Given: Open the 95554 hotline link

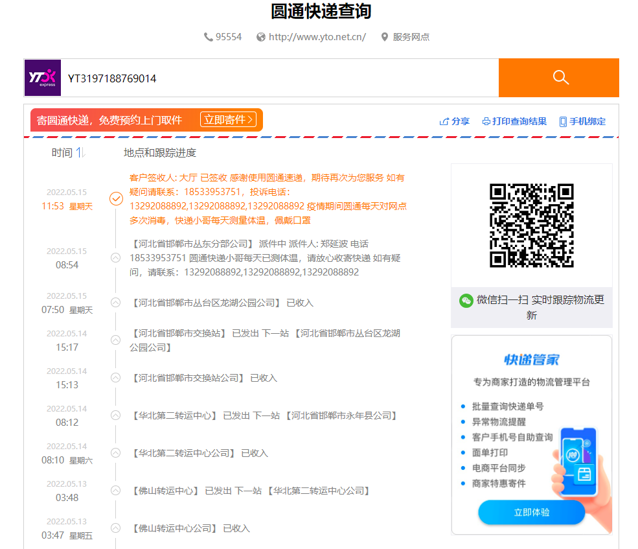Looking at the screenshot, I should 228,37.
